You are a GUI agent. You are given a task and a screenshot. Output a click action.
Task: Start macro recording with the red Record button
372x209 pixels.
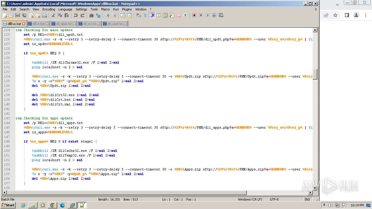[194, 15]
